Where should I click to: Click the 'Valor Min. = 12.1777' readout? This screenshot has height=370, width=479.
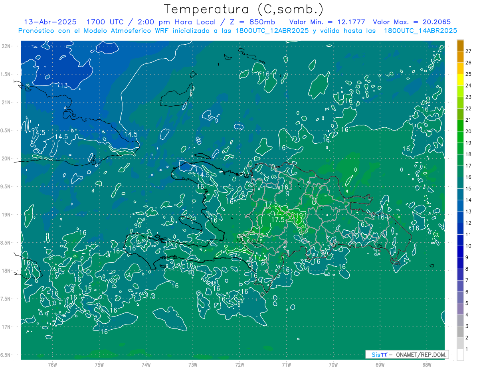coord(327,22)
